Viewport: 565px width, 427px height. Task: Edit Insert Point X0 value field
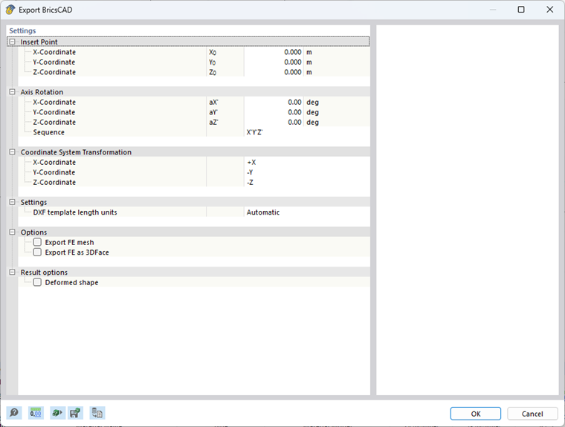(274, 52)
